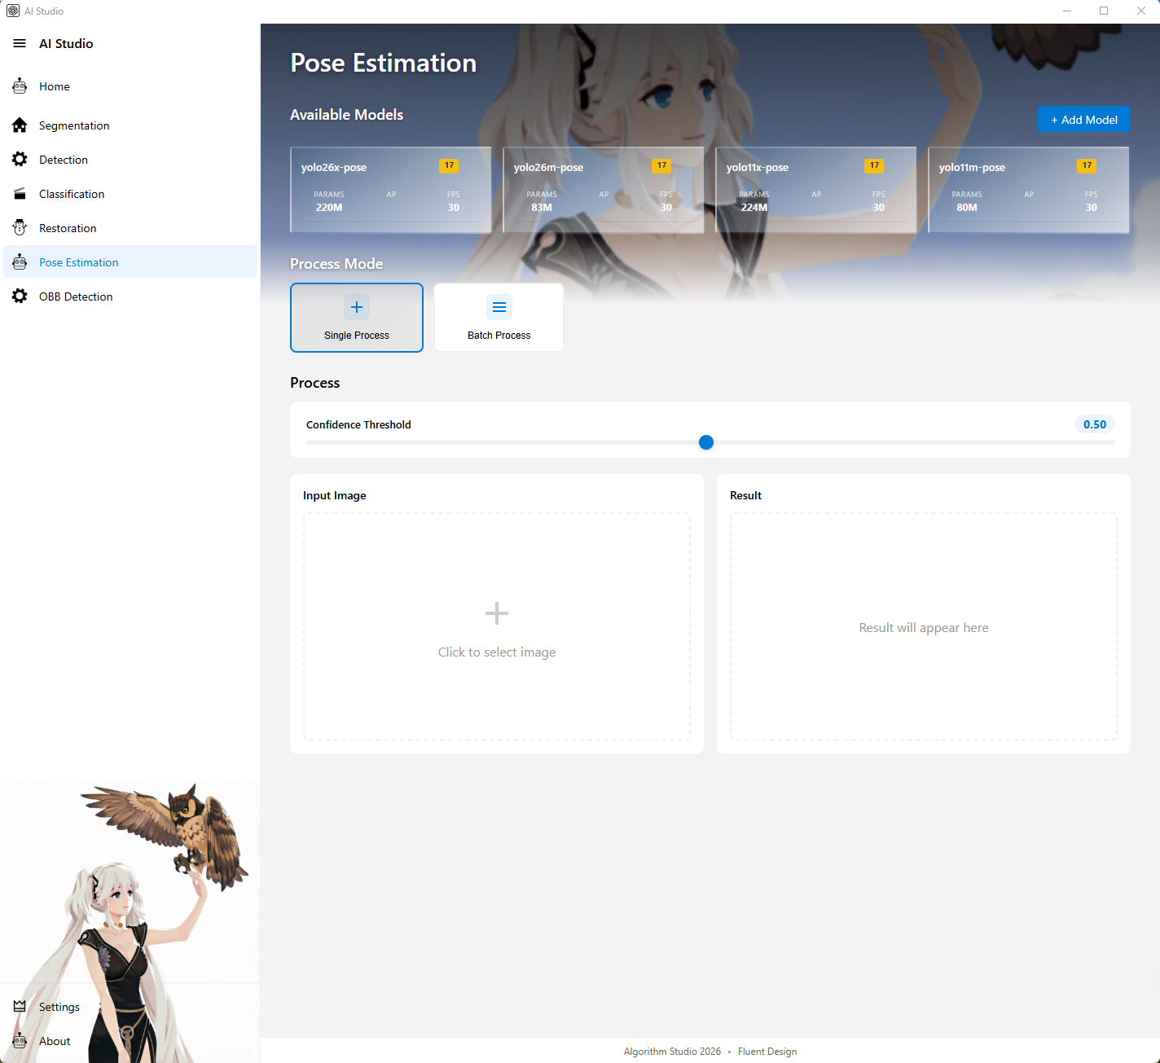The width and height of the screenshot is (1160, 1063).
Task: Click the hamburger menu icon
Action: point(20,43)
